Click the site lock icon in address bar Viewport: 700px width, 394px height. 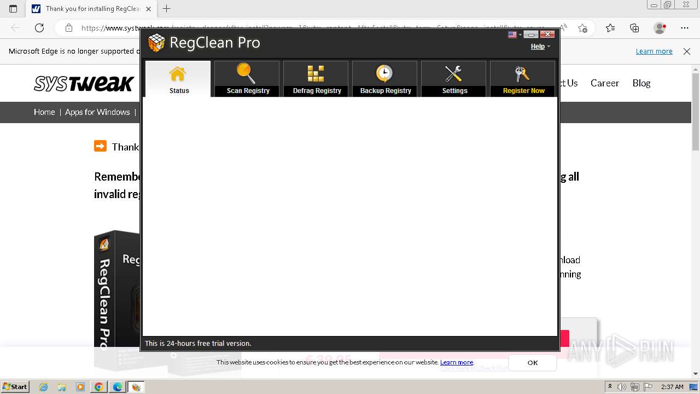[68, 28]
